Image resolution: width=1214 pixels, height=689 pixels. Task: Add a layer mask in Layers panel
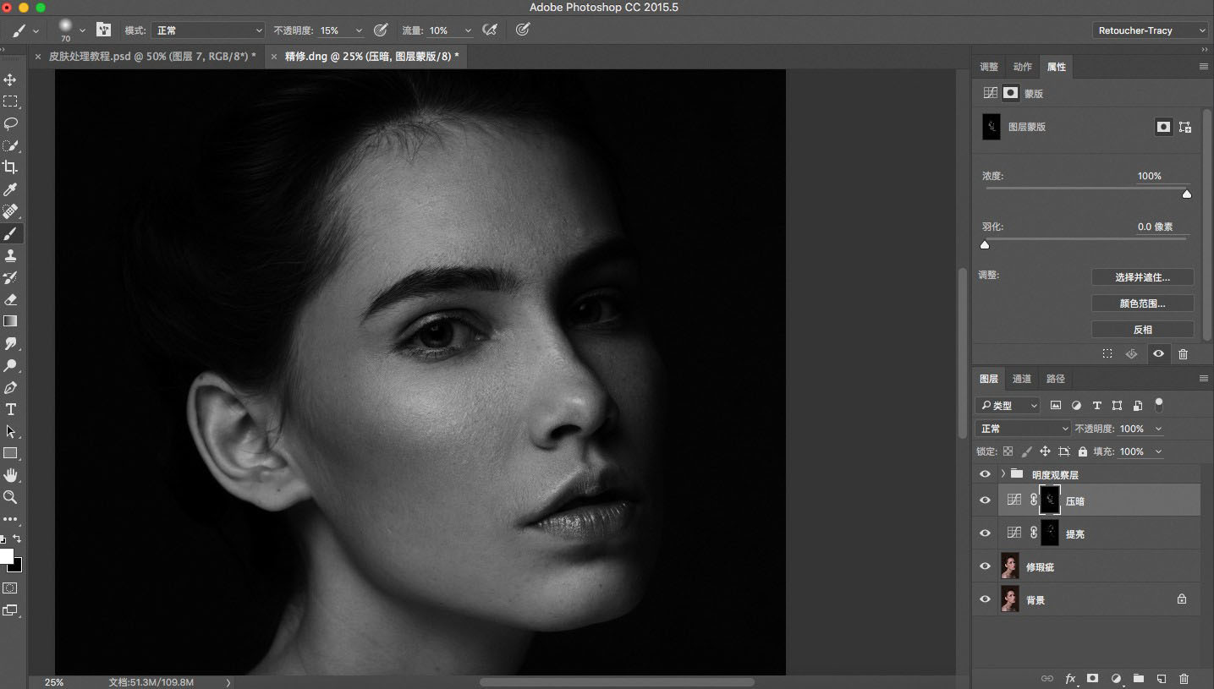(1093, 678)
